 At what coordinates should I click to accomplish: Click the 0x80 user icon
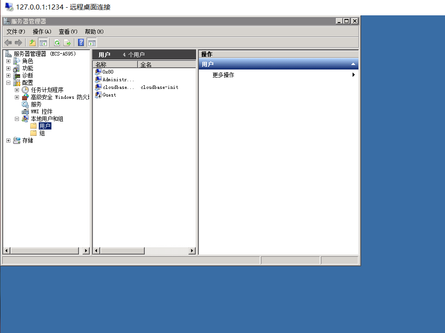click(98, 72)
